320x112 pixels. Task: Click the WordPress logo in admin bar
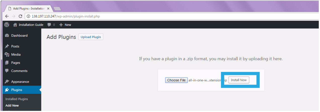(7, 25)
